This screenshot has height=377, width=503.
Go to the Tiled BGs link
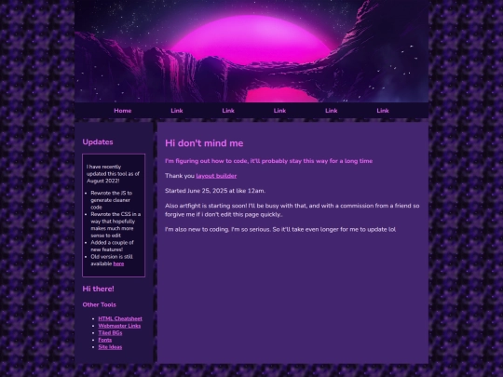110,332
